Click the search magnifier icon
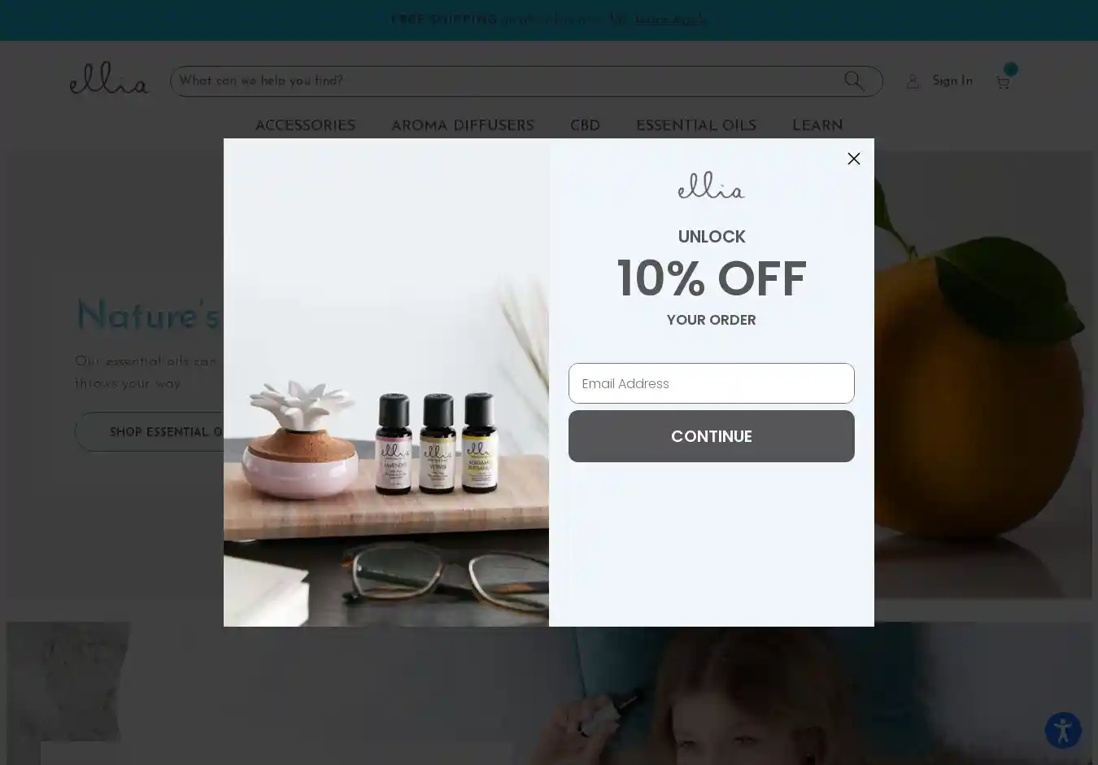 (854, 81)
